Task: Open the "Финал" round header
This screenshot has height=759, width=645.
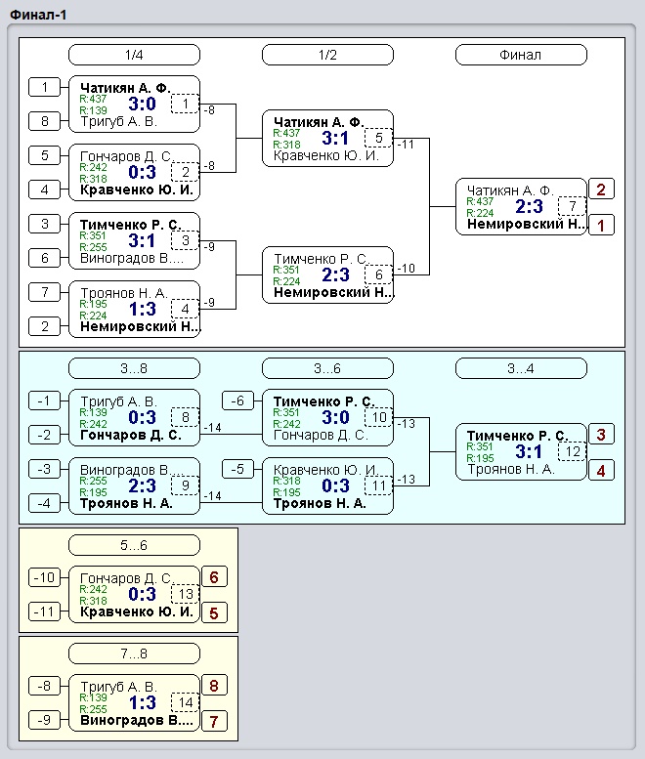Action: (x=521, y=55)
